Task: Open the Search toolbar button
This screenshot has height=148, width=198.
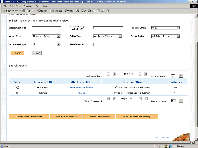Action: pyautogui.click(x=43, y=11)
